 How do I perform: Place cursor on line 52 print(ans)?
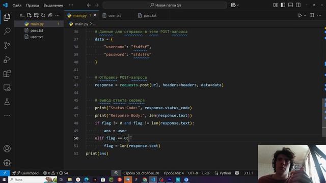(x=97, y=154)
